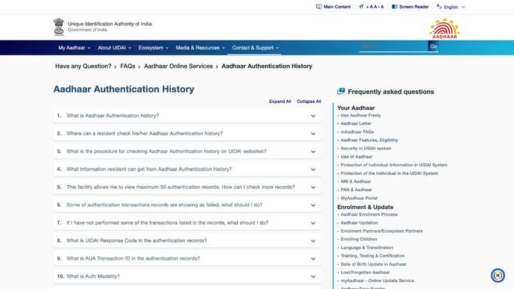Open PAN & Aadhaar link
The width and height of the screenshot is (514, 289).
(x=356, y=190)
